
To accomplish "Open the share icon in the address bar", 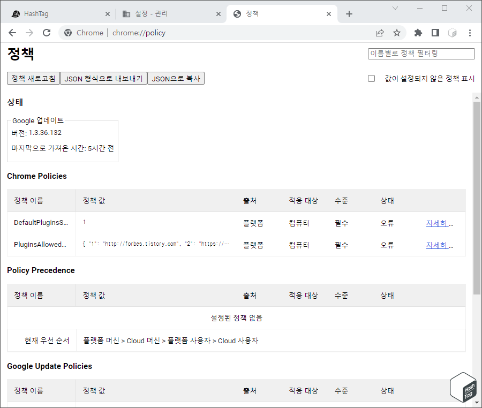I will 380,33.
